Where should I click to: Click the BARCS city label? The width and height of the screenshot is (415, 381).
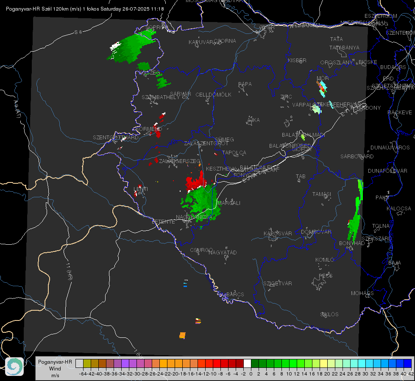[x=235, y=294]
